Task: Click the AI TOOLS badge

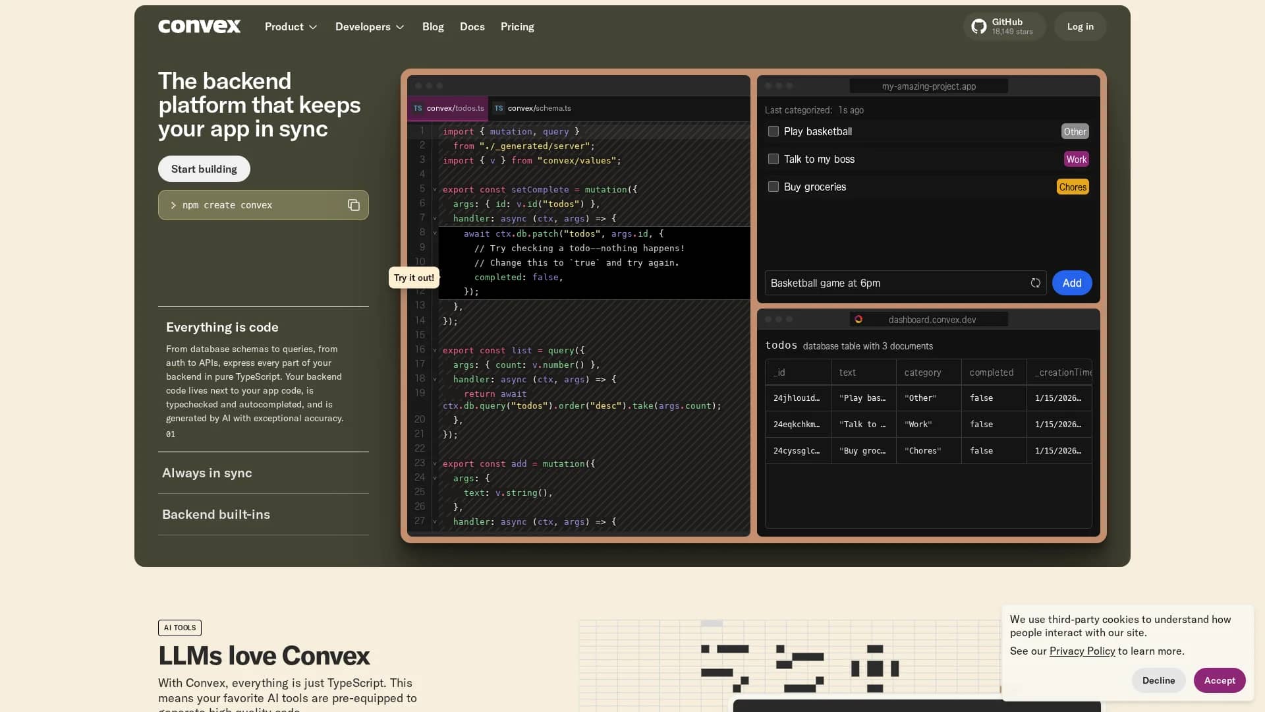Action: click(180, 628)
